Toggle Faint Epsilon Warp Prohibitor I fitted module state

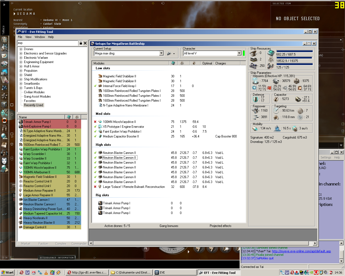coord(95,132)
